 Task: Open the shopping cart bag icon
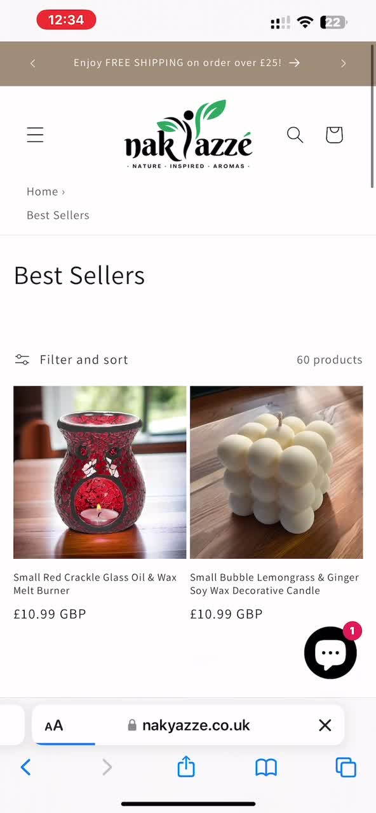(x=334, y=135)
